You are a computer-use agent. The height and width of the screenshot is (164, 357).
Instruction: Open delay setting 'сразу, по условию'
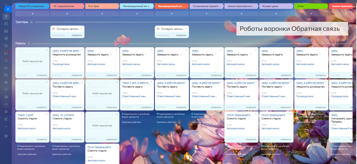63,115
